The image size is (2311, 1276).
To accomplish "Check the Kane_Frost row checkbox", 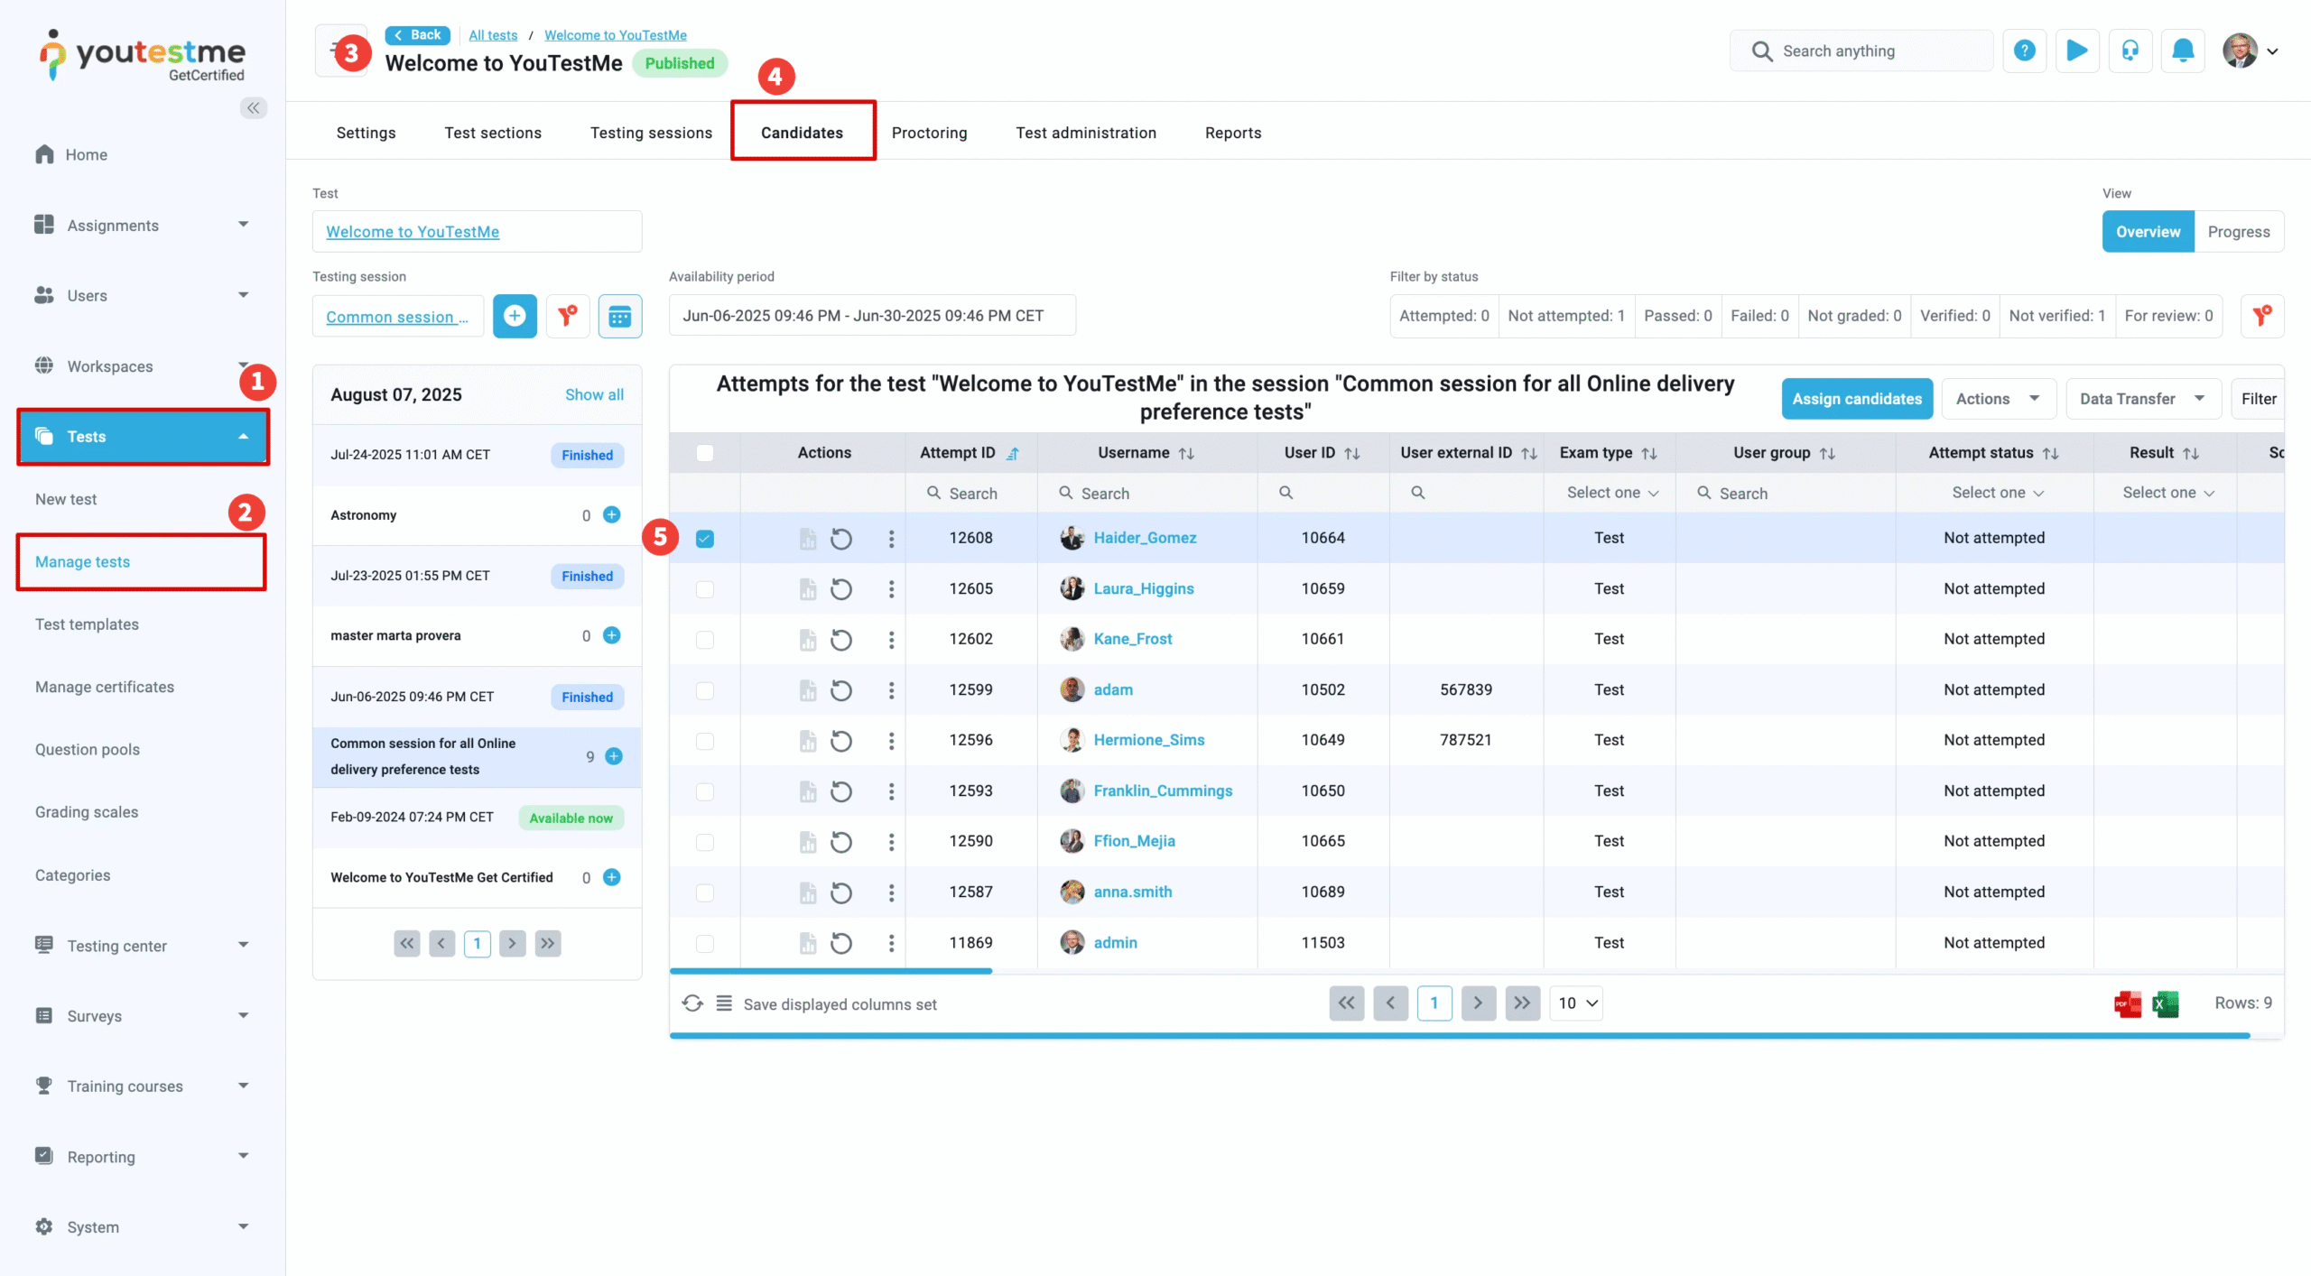I will tap(705, 640).
